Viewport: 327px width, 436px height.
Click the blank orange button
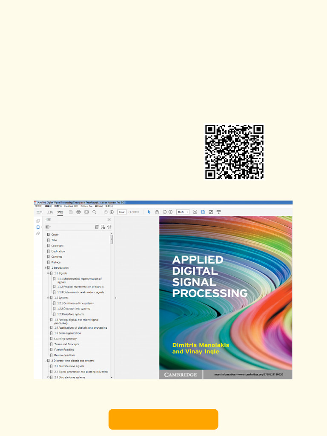[163, 419]
